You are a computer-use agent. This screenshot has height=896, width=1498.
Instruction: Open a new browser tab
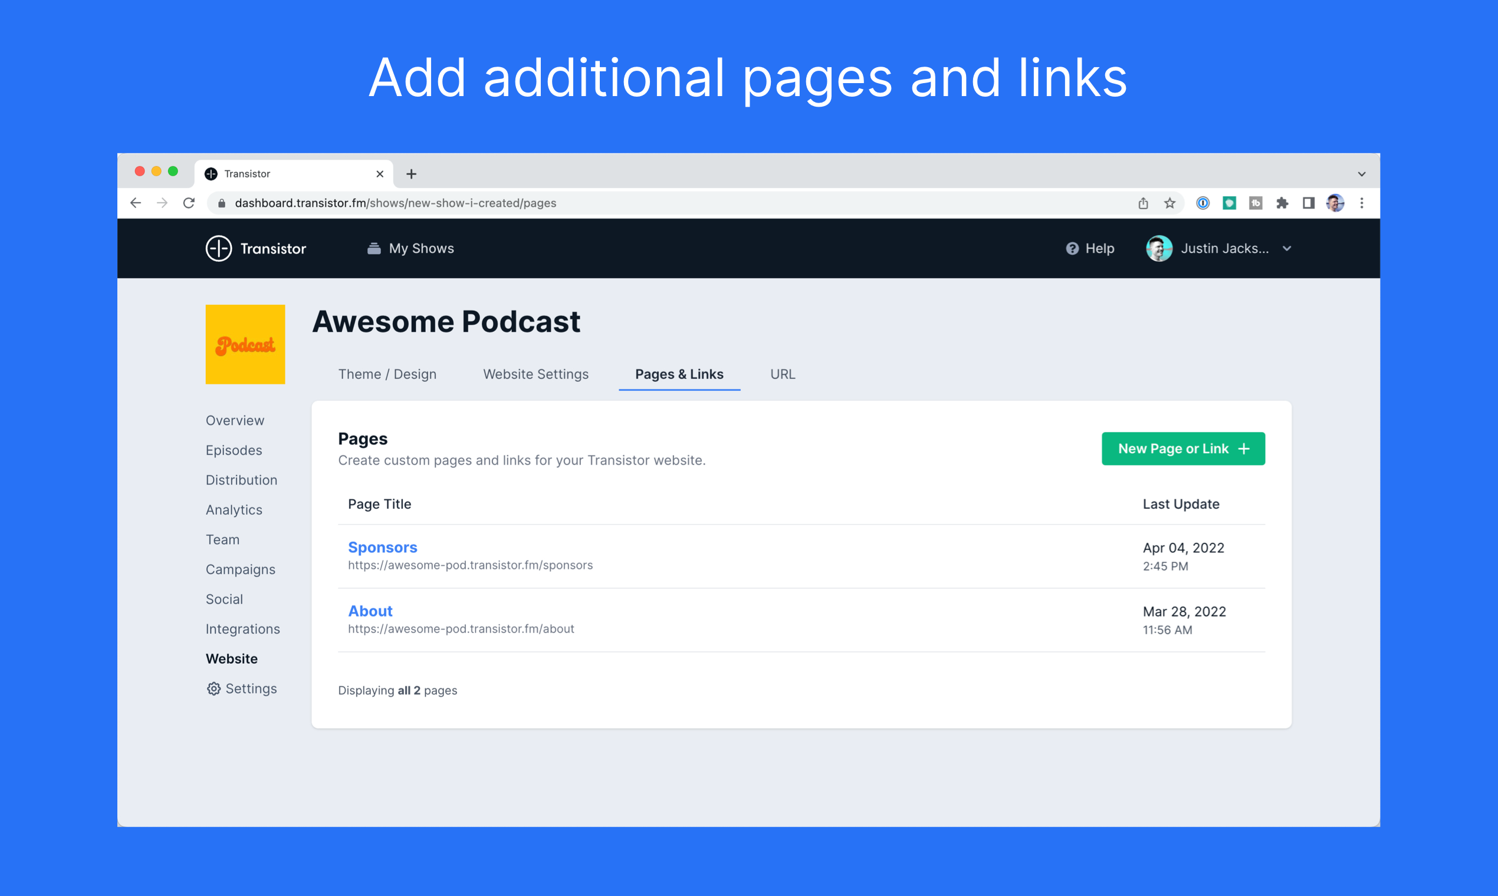point(411,174)
